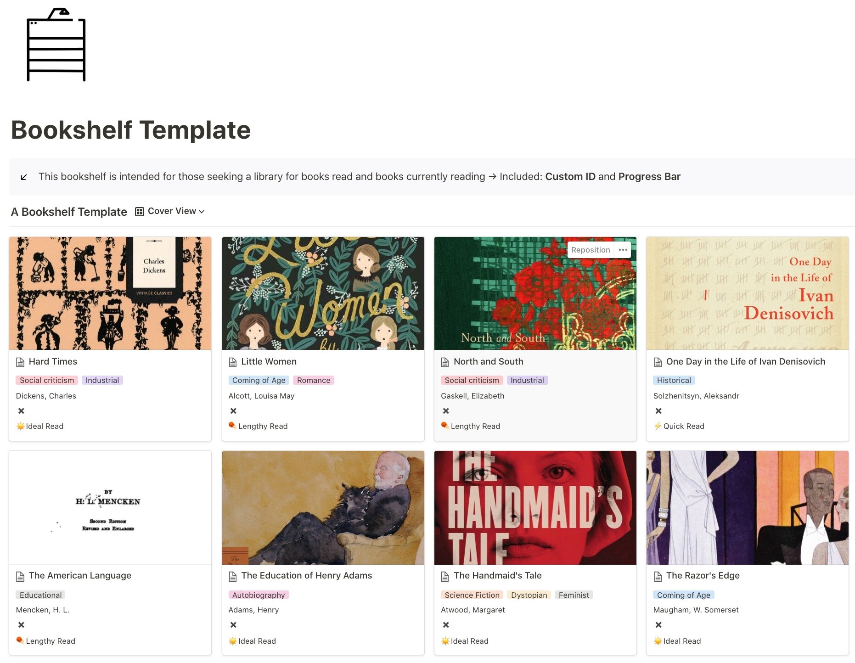Open Cover View dropdown

click(170, 211)
